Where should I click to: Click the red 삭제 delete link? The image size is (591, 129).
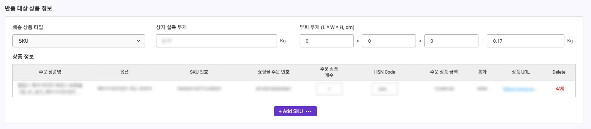[x=560, y=89]
